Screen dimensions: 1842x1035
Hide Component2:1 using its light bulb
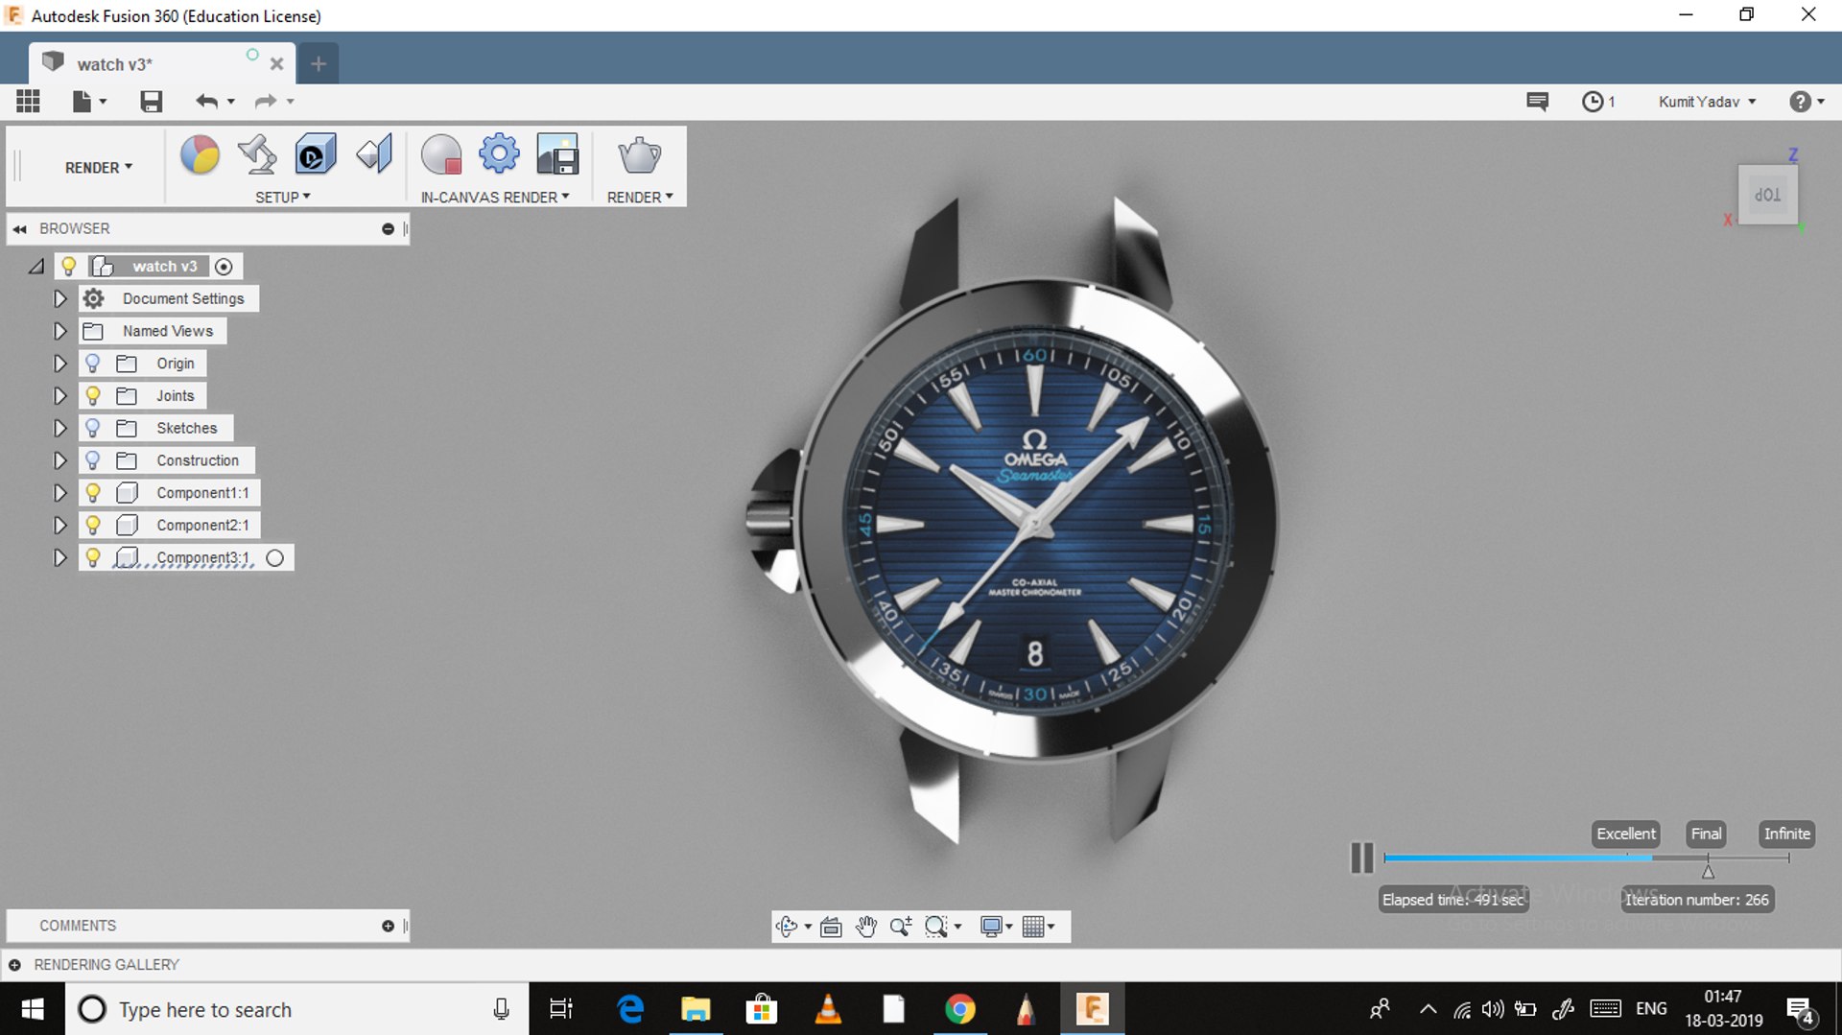(x=93, y=525)
